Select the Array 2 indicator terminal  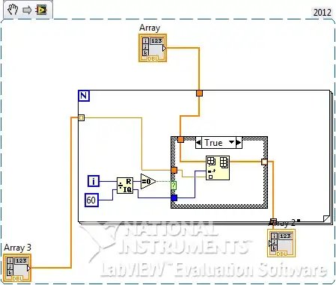(281, 243)
